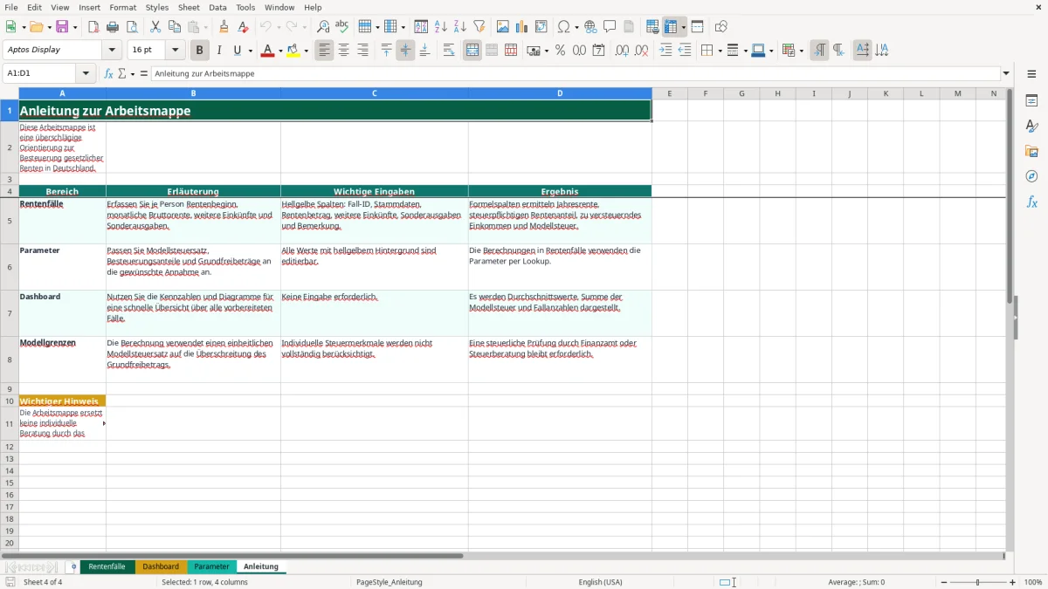Apply the red font color
This screenshot has height=589, width=1048.
coord(267,51)
